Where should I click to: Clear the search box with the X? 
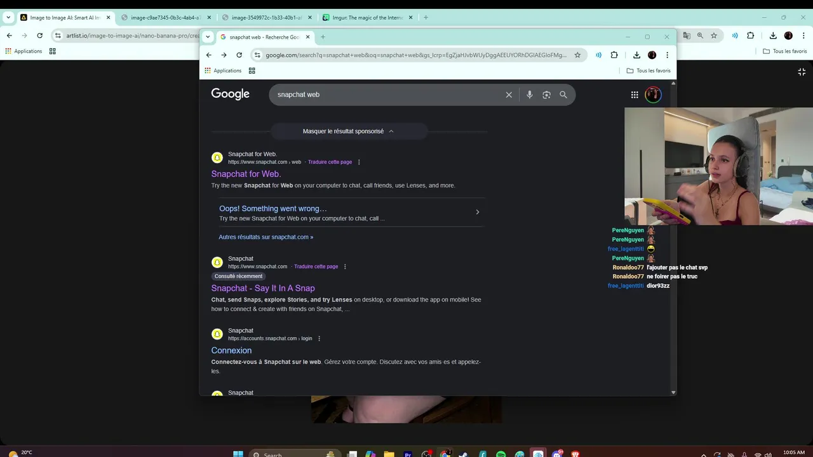point(509,95)
